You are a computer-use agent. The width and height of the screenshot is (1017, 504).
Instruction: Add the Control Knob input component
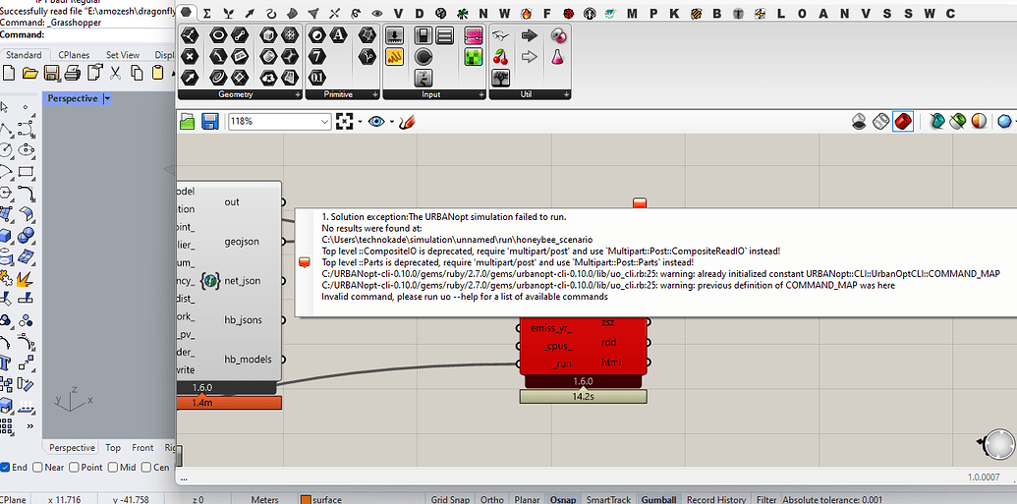pyautogui.click(x=424, y=56)
